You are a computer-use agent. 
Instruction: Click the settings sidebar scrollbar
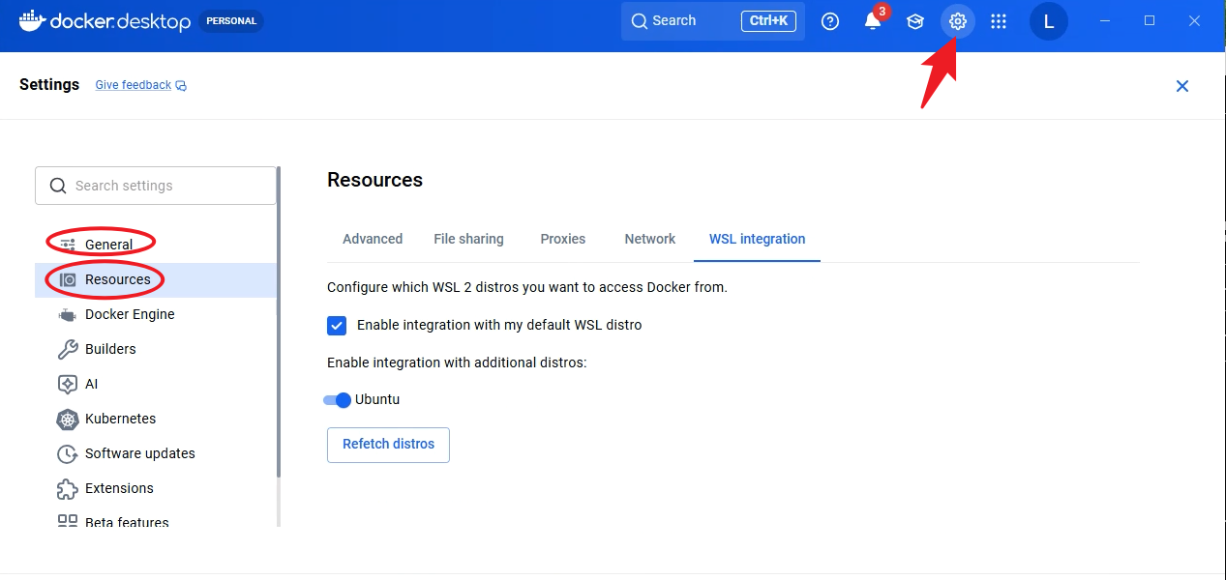279,322
